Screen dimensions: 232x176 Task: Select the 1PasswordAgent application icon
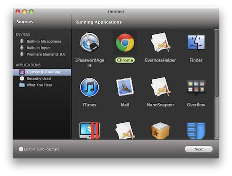[90, 42]
